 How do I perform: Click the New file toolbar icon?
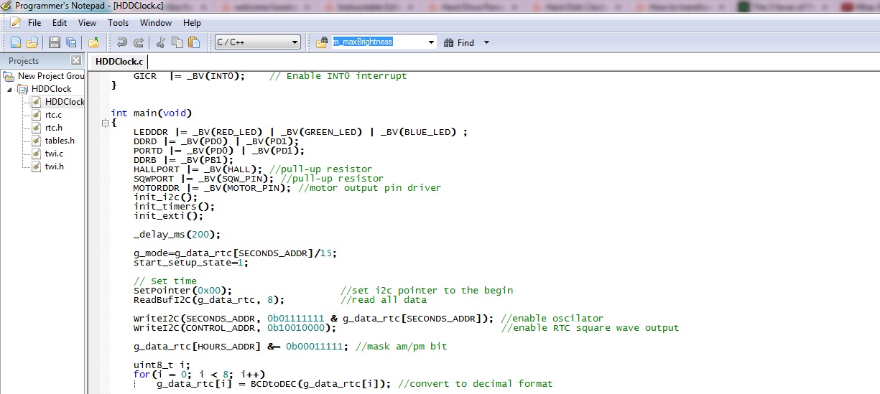[x=15, y=42]
